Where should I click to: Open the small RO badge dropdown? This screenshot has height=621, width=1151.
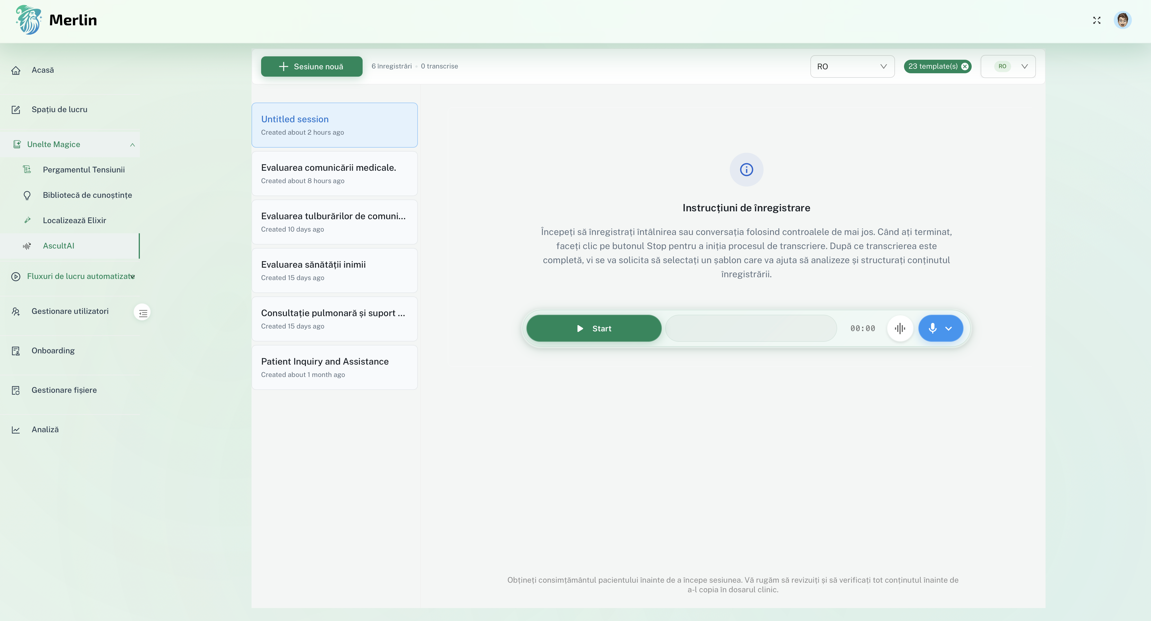tap(1007, 66)
